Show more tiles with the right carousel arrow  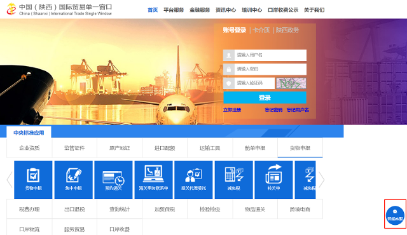(321, 179)
